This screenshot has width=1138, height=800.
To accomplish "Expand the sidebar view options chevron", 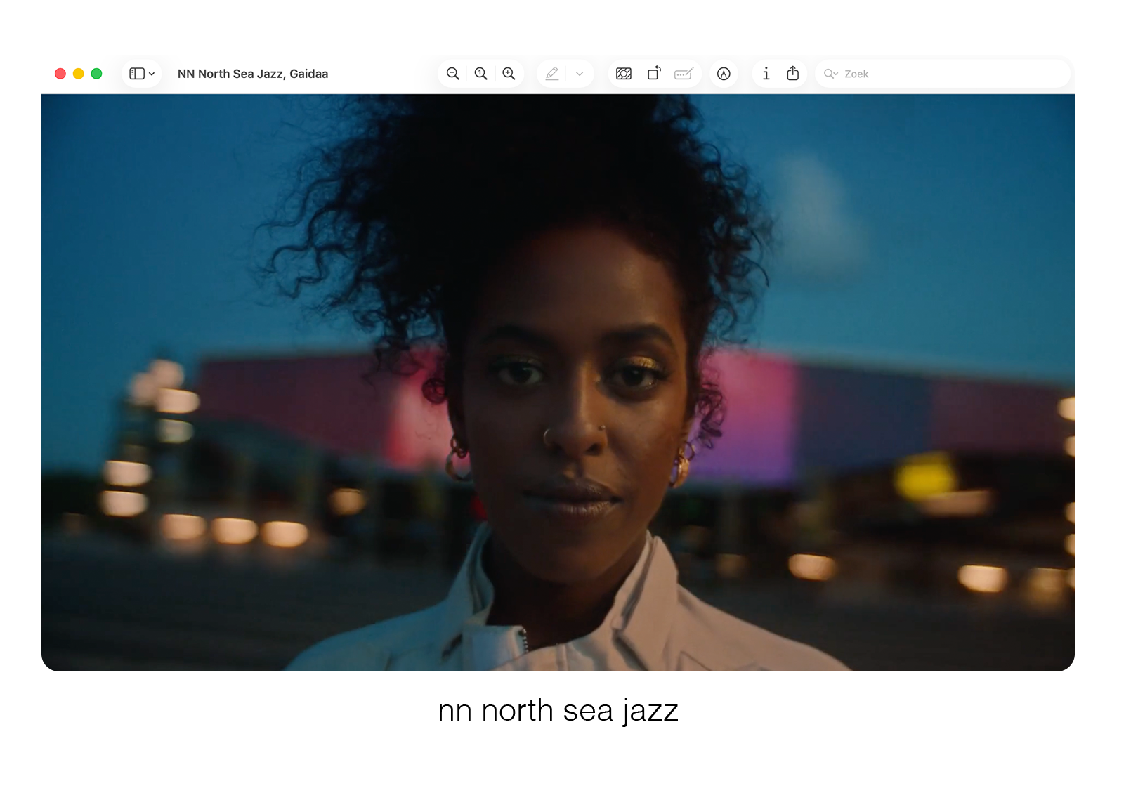I will pyautogui.click(x=152, y=74).
